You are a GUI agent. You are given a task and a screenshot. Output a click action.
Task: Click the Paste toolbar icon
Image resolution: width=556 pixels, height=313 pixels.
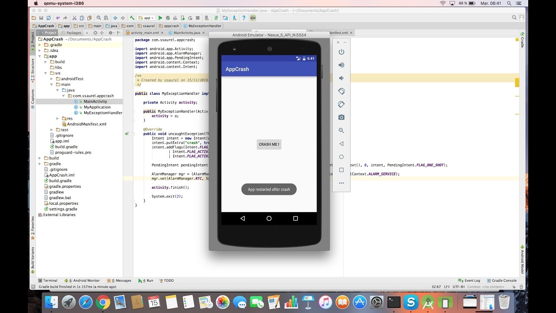click(89, 18)
